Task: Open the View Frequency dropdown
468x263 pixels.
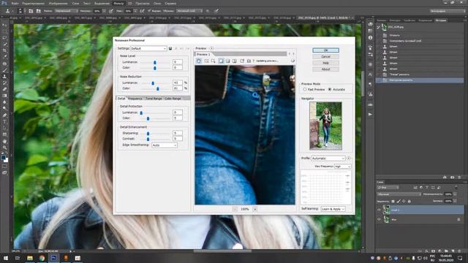Action: [x=342, y=167]
